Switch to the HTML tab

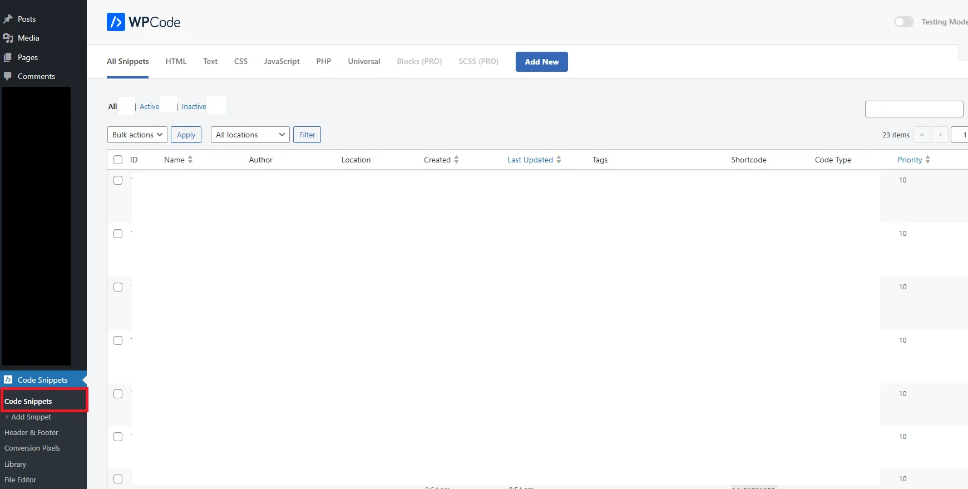(176, 61)
